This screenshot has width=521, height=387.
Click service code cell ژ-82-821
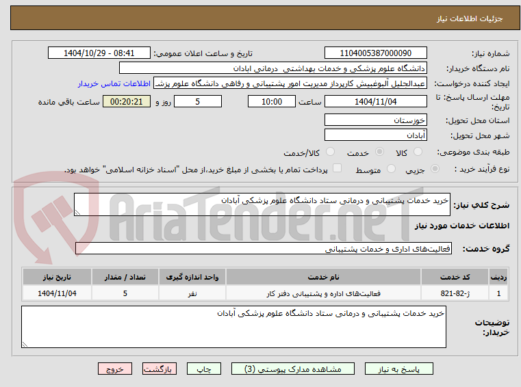pyautogui.click(x=455, y=293)
